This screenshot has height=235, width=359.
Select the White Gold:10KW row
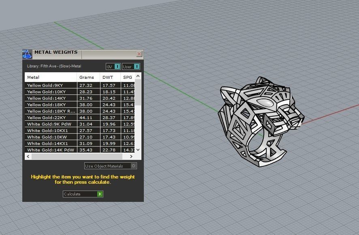80,137
